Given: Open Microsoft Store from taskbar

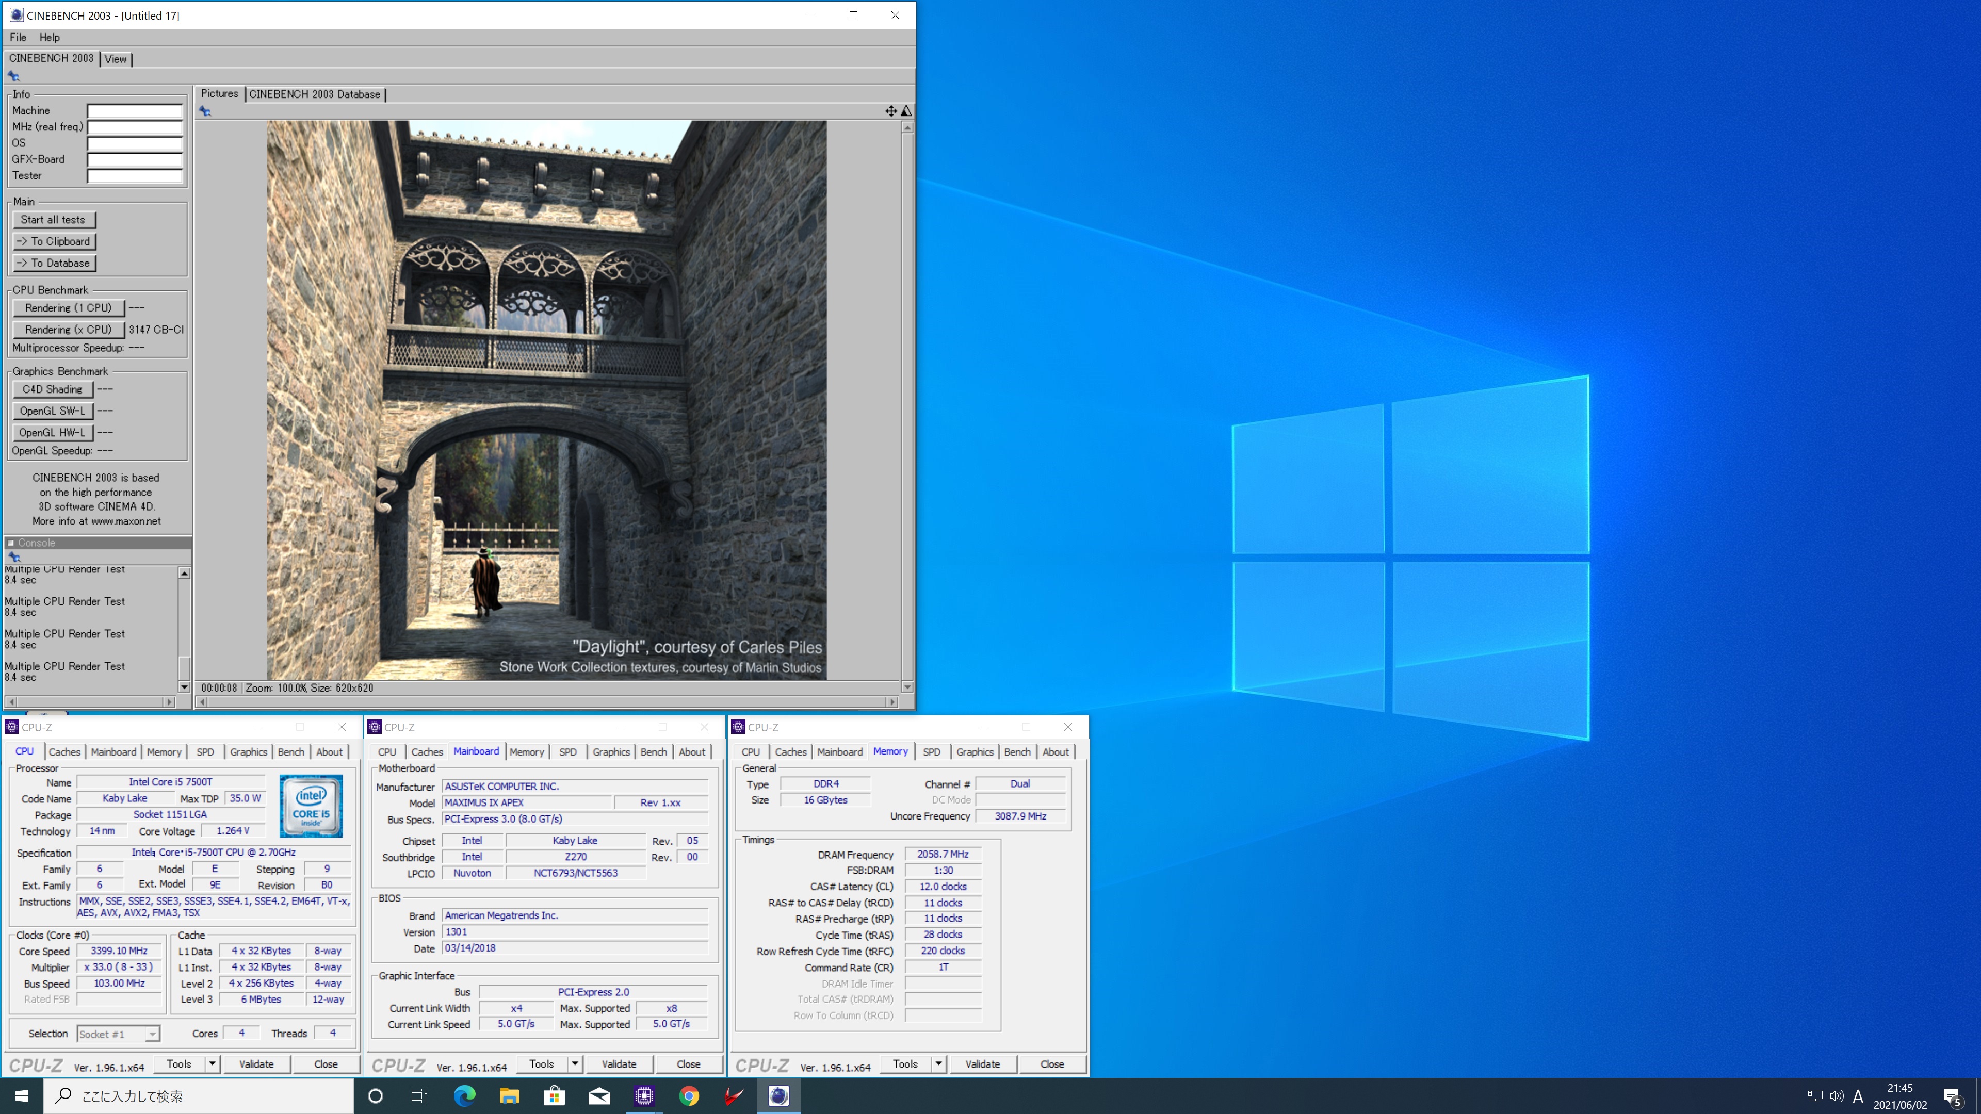Looking at the screenshot, I should pos(554,1095).
